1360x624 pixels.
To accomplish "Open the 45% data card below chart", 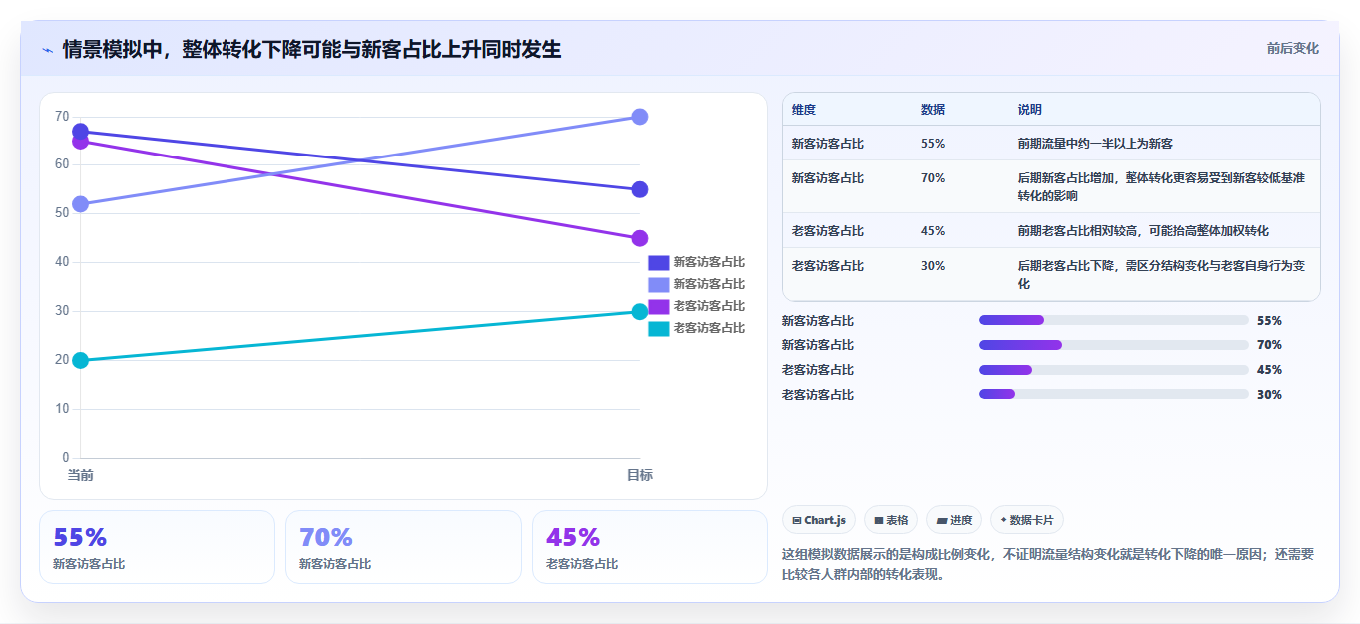I will 650,547.
